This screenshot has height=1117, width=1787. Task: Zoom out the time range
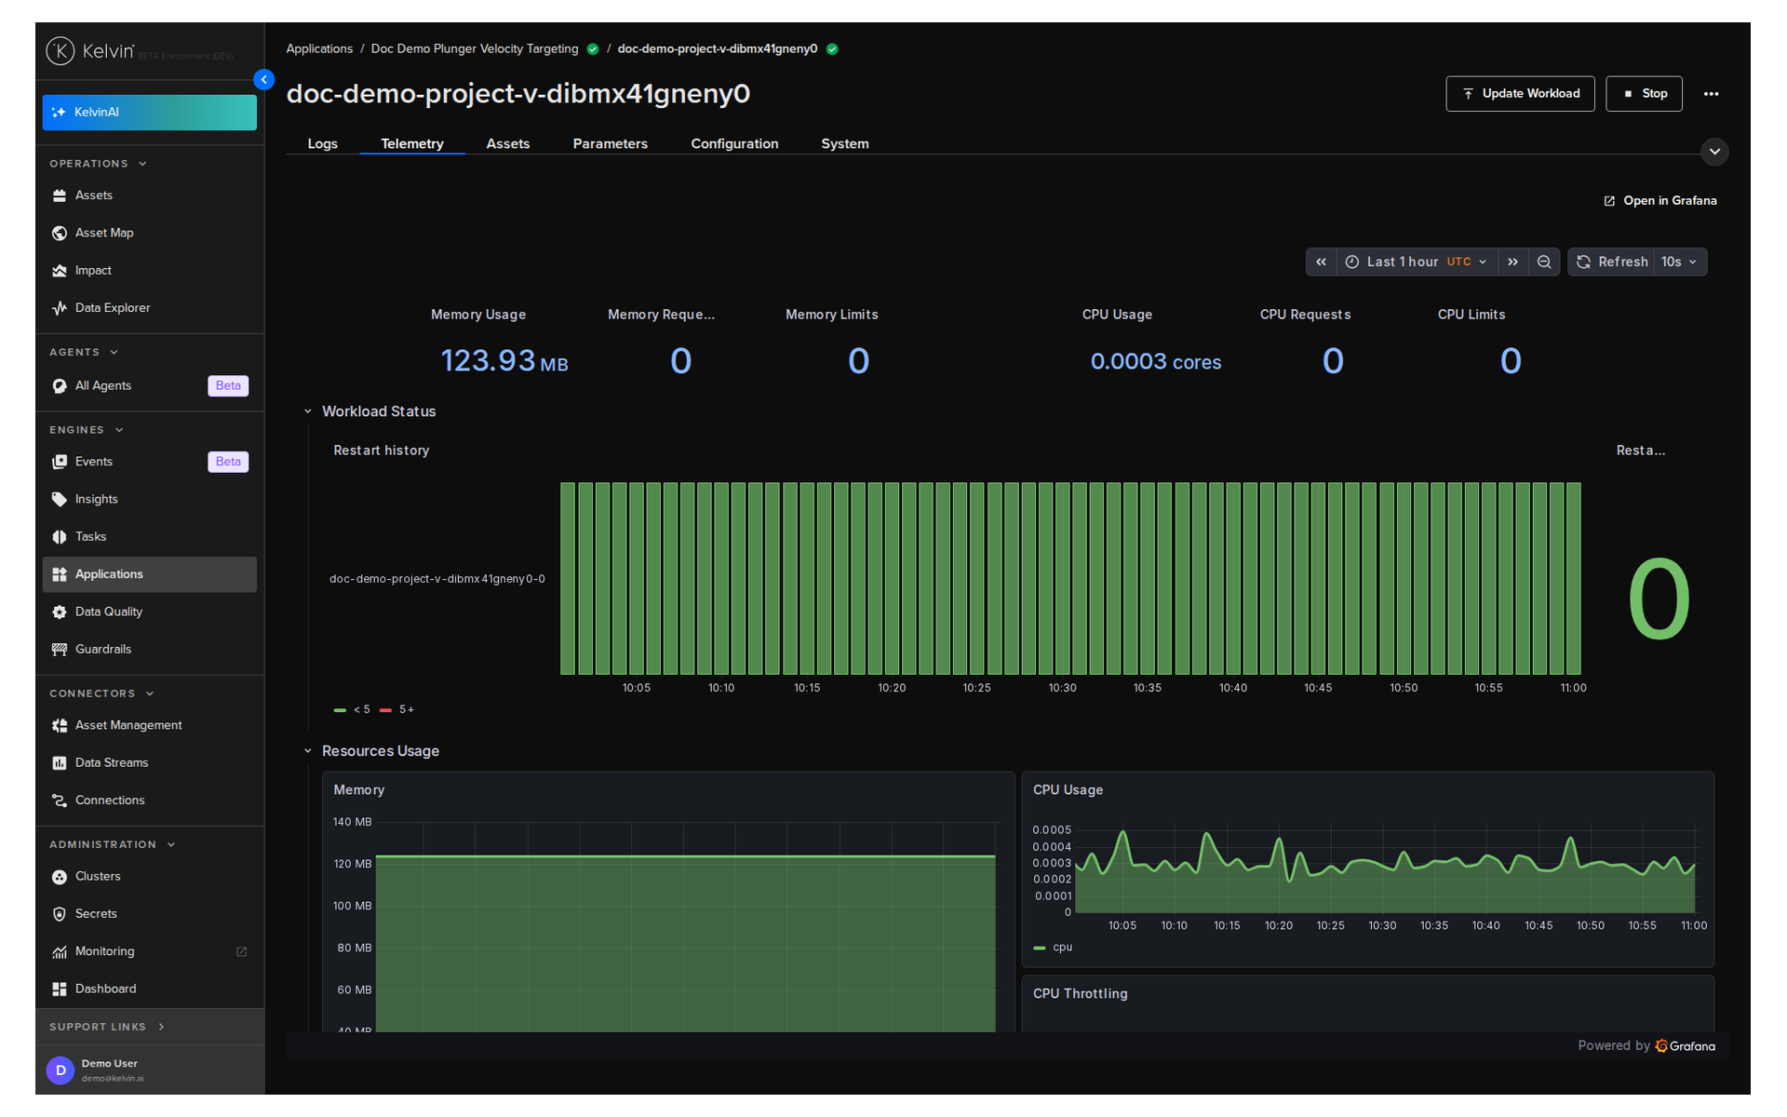coord(1544,262)
